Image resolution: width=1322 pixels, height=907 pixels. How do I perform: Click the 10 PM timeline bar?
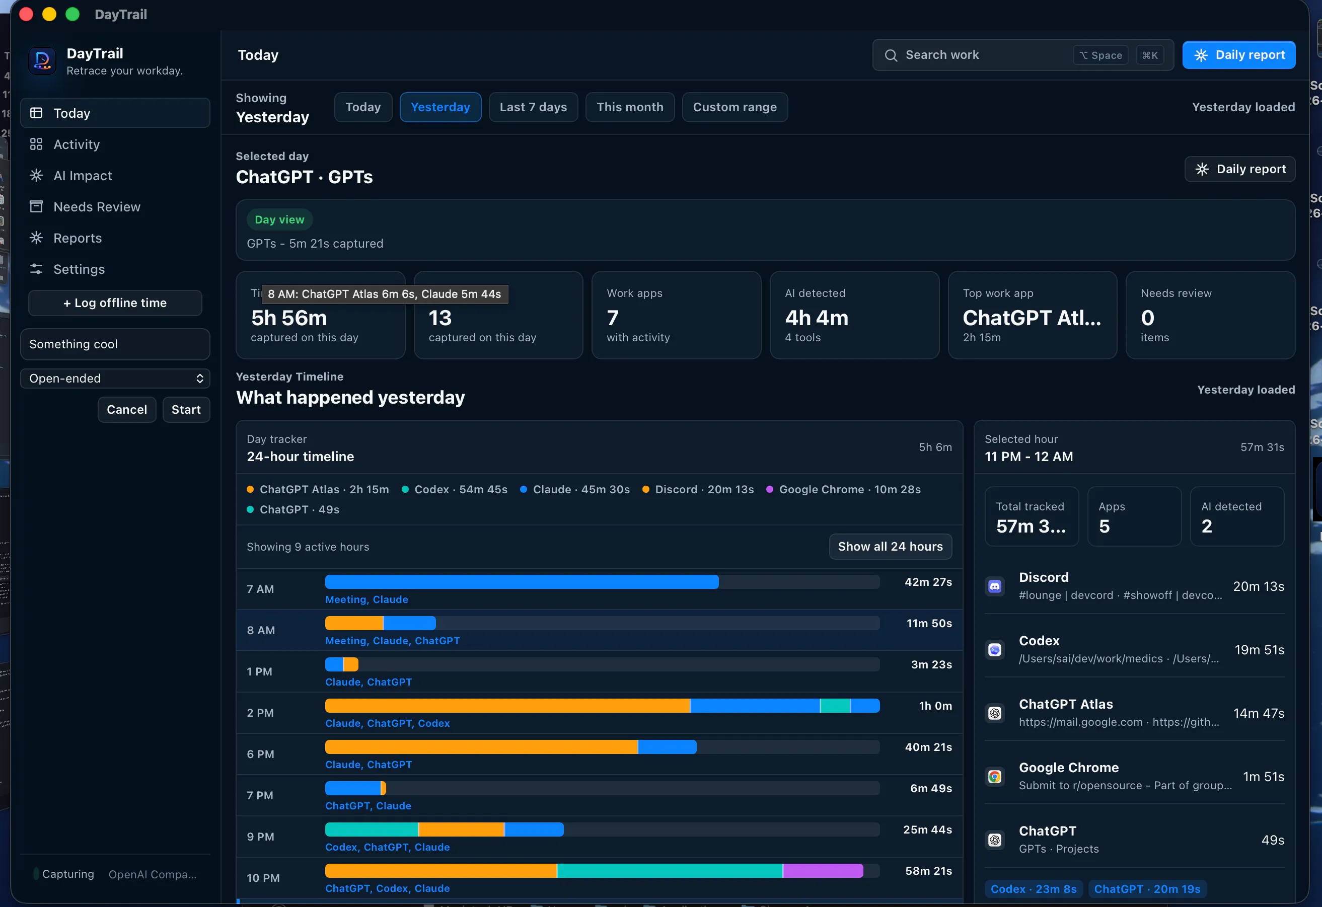603,871
